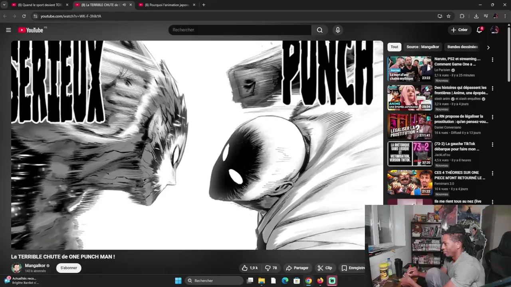Open options for La gauche TikTok video

pos(492,145)
